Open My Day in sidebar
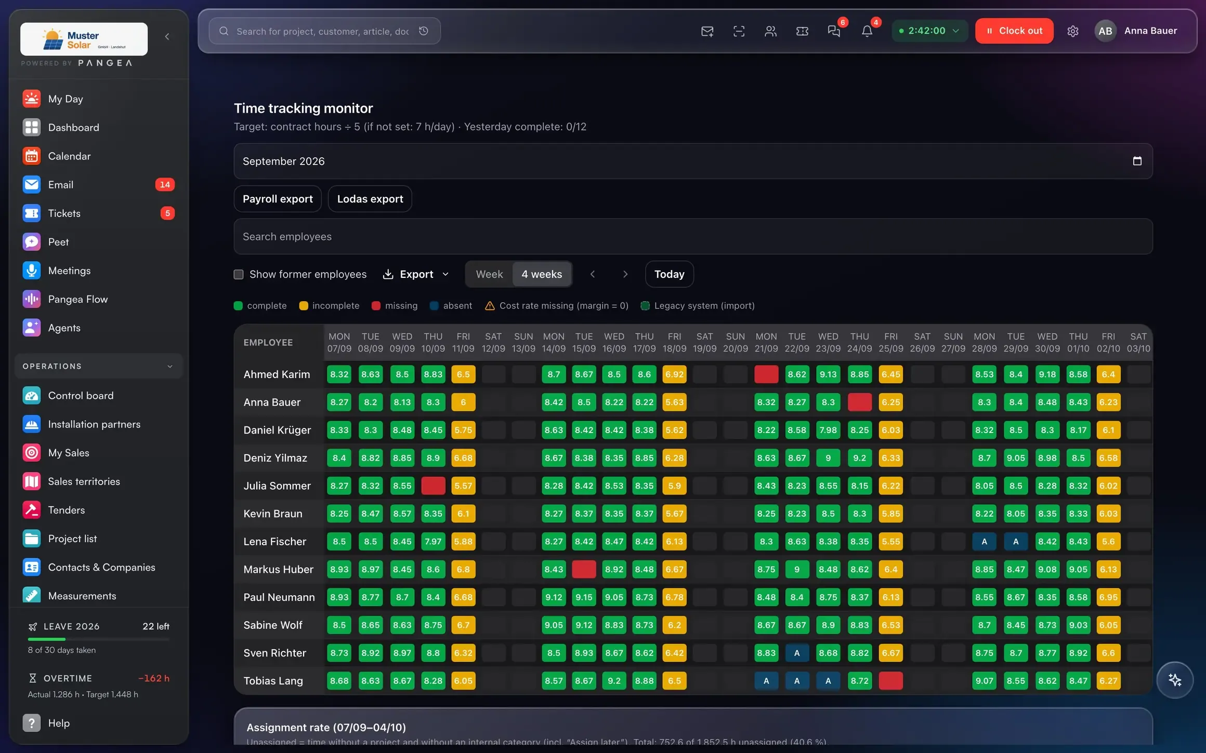1206x753 pixels. pyautogui.click(x=99, y=99)
